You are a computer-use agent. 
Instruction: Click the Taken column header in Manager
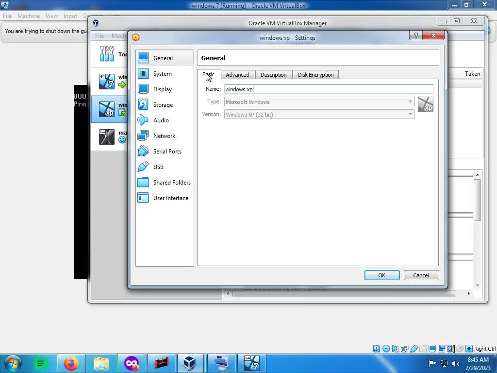tap(472, 74)
